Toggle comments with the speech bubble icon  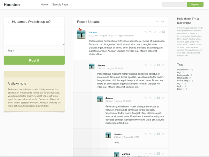157,22
